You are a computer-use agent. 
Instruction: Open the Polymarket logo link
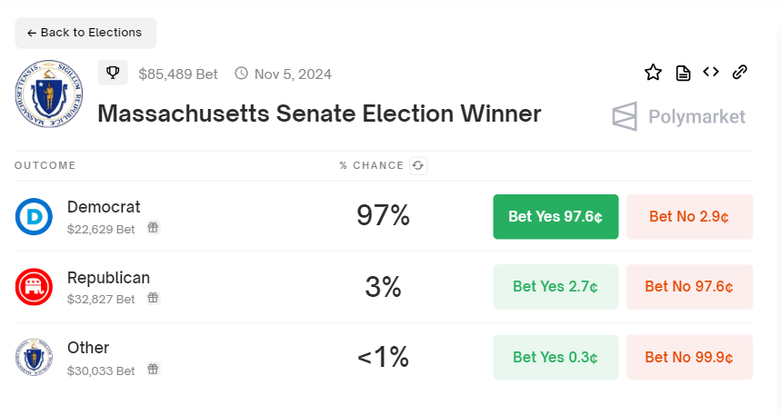coord(678,116)
